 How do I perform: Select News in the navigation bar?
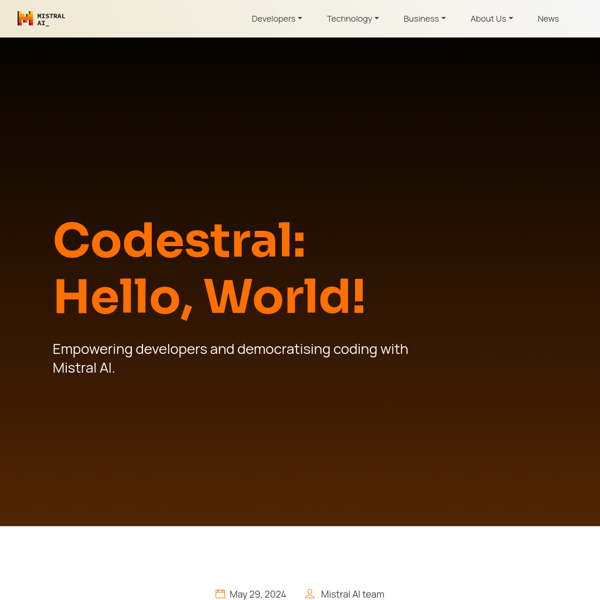548,18
